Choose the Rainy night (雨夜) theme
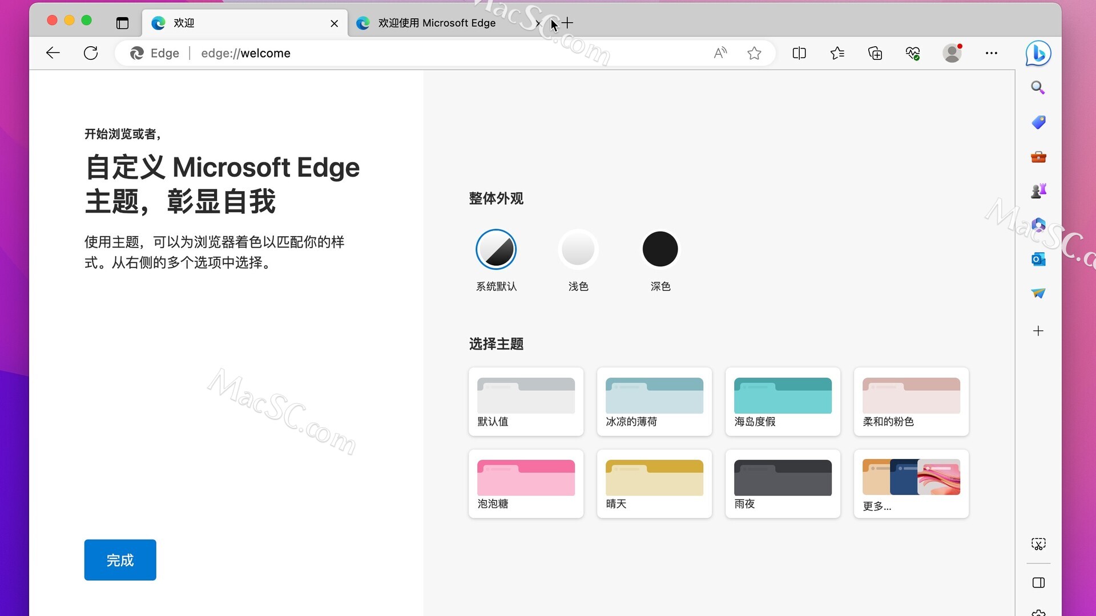 [783, 484]
